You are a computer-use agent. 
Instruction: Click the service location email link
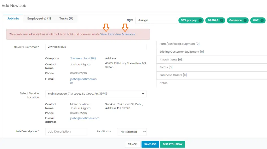(85, 118)
